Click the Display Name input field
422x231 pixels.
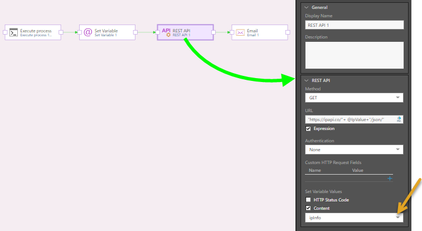click(x=354, y=25)
